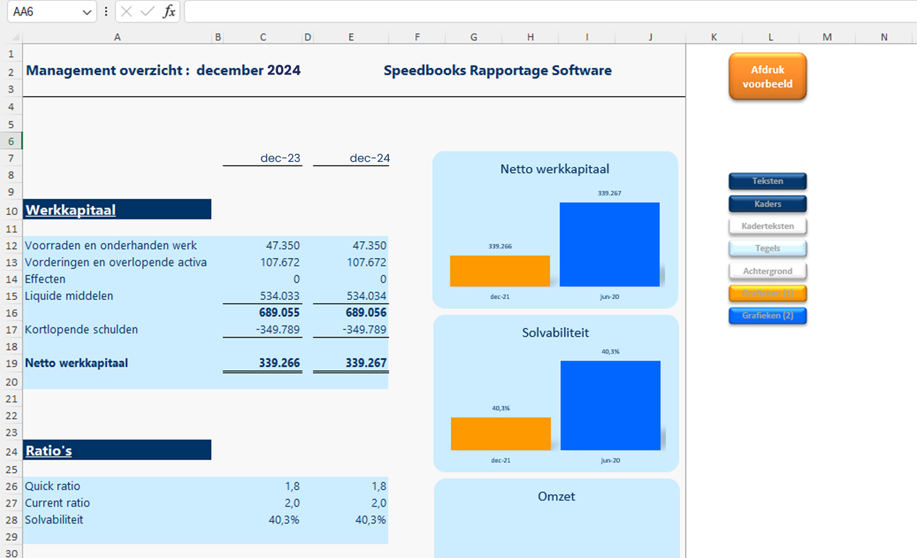The image size is (917, 558).
Task: Click the orange Grafieken (1) button
Action: [767, 293]
